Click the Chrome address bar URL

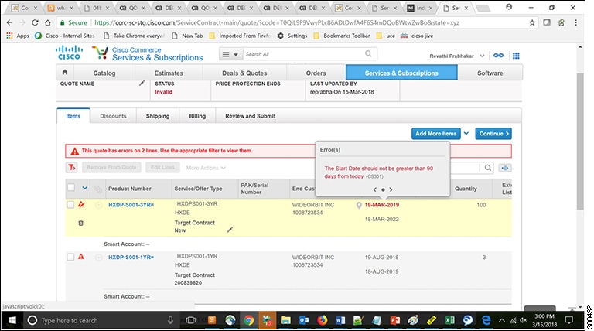[277, 22]
